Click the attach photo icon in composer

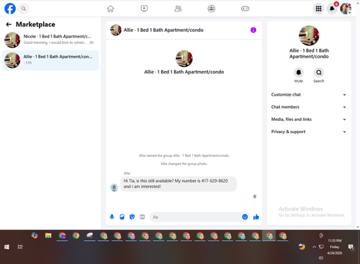[x=122, y=217]
